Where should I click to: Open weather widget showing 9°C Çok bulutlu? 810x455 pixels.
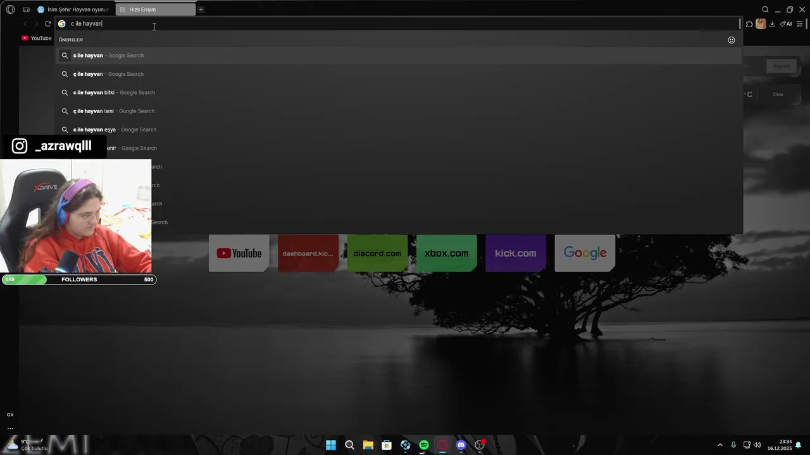tap(27, 445)
